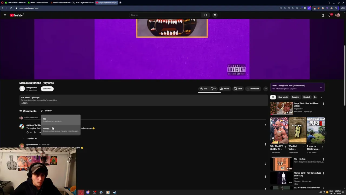The image size is (346, 195).
Task: Share the Mama's Boyfriend video
Action: [x=225, y=89]
